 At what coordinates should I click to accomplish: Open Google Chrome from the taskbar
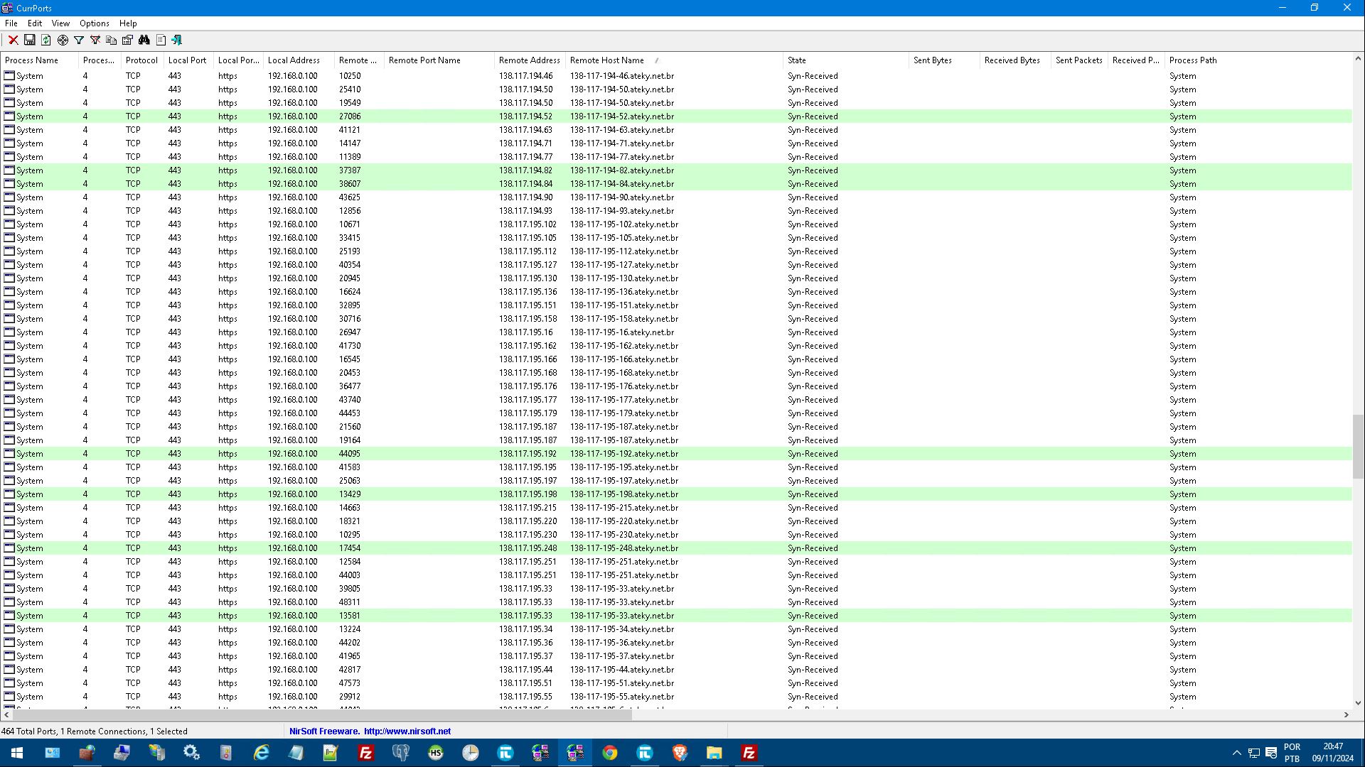click(610, 753)
